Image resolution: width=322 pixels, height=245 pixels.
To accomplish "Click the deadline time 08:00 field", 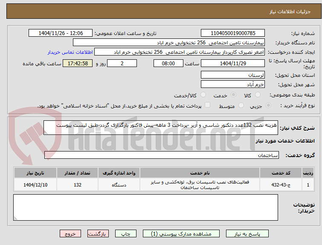I will point(168,63).
